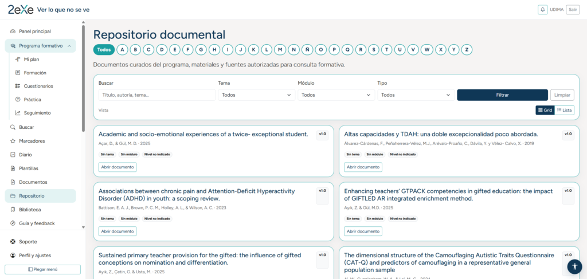Click the Plegar menú button
The height and width of the screenshot is (279, 587).
pos(42,269)
